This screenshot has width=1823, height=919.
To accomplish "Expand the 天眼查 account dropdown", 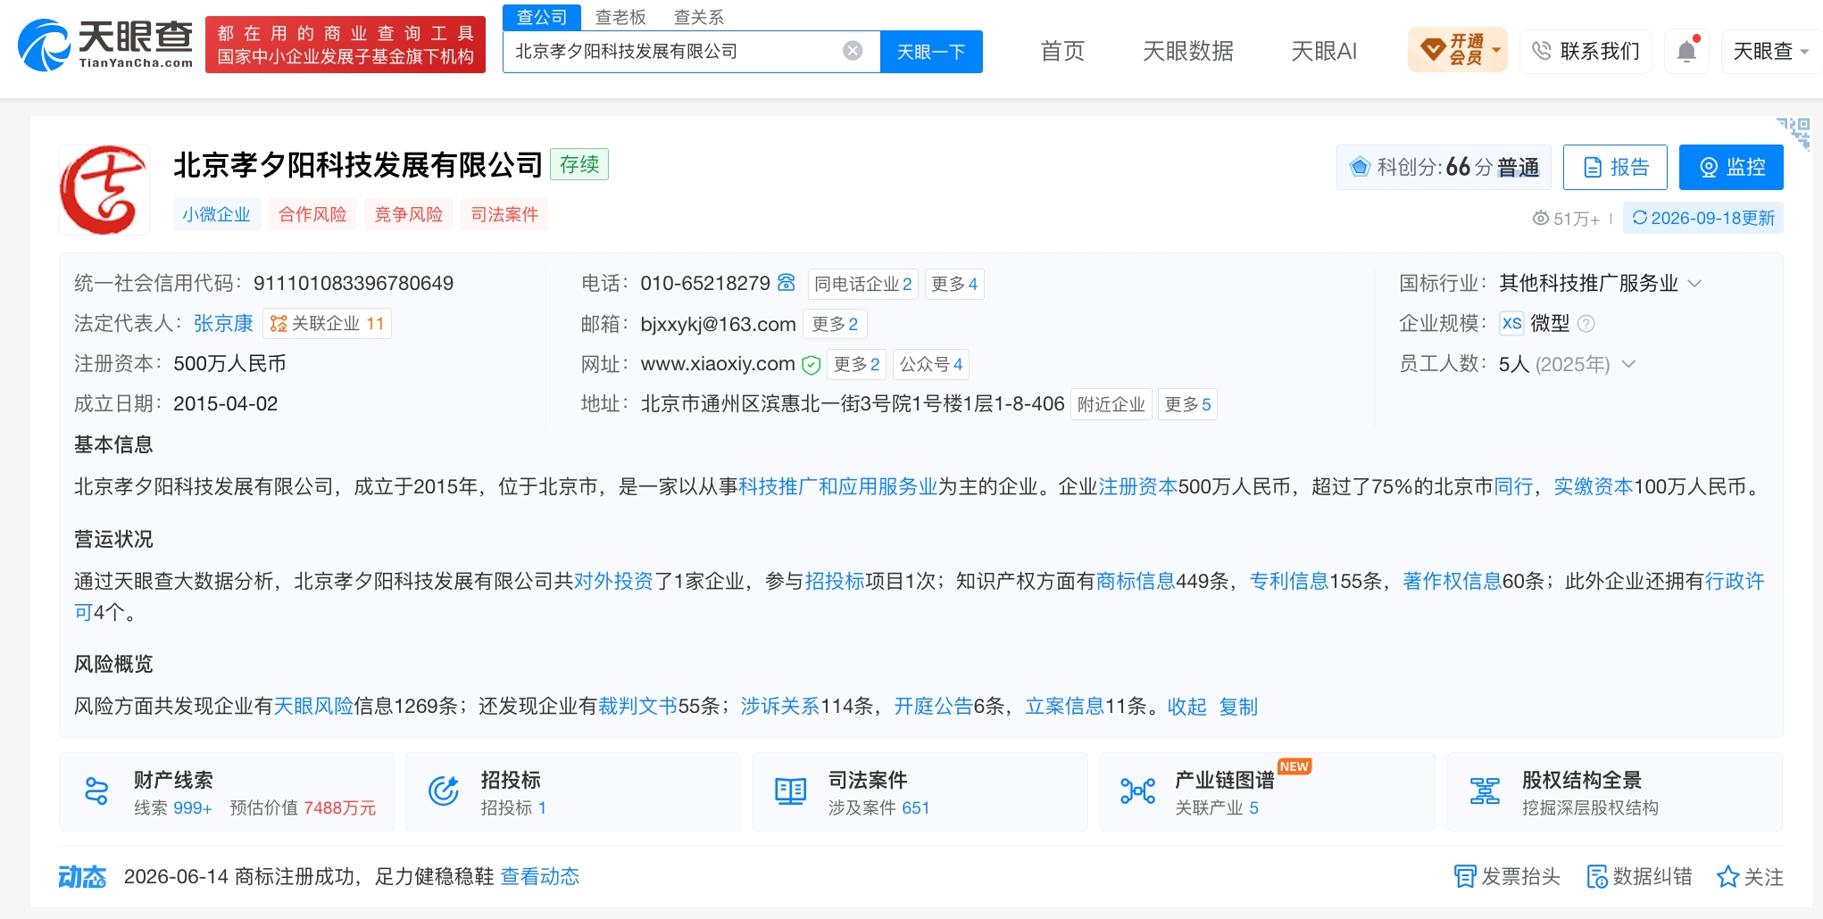I will click(x=1771, y=51).
